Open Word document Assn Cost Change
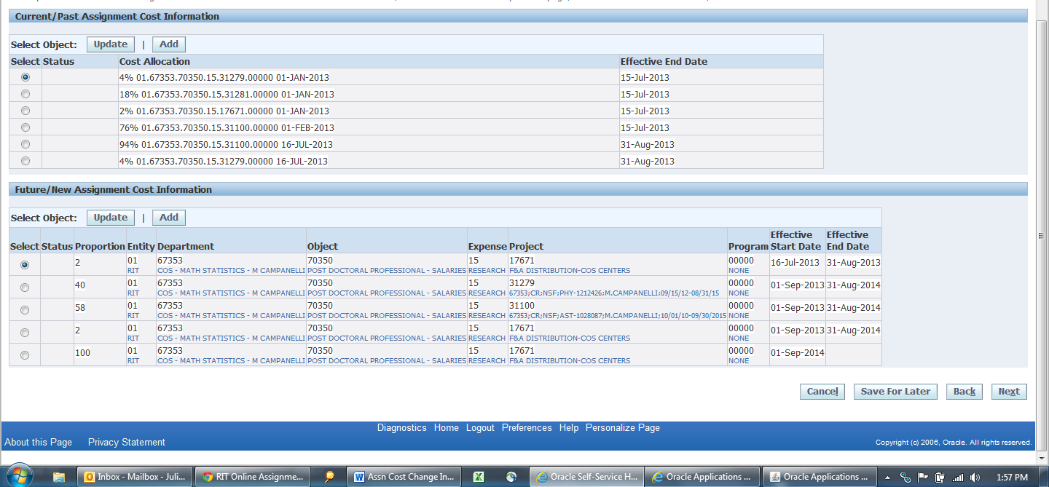This screenshot has height=487, width=1049. [404, 477]
